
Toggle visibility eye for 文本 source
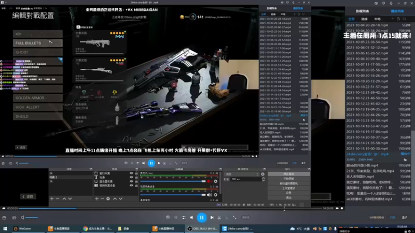click(x=131, y=177)
